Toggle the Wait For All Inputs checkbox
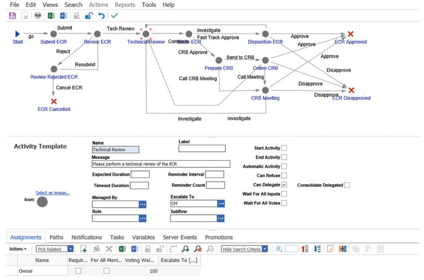The width and height of the screenshot is (424, 280). pyautogui.click(x=284, y=194)
